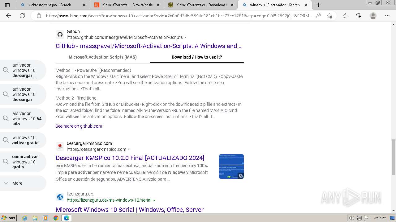Open the KMSPico result thumbnail image
The height and width of the screenshot is (222, 396).
pyautogui.click(x=231, y=166)
